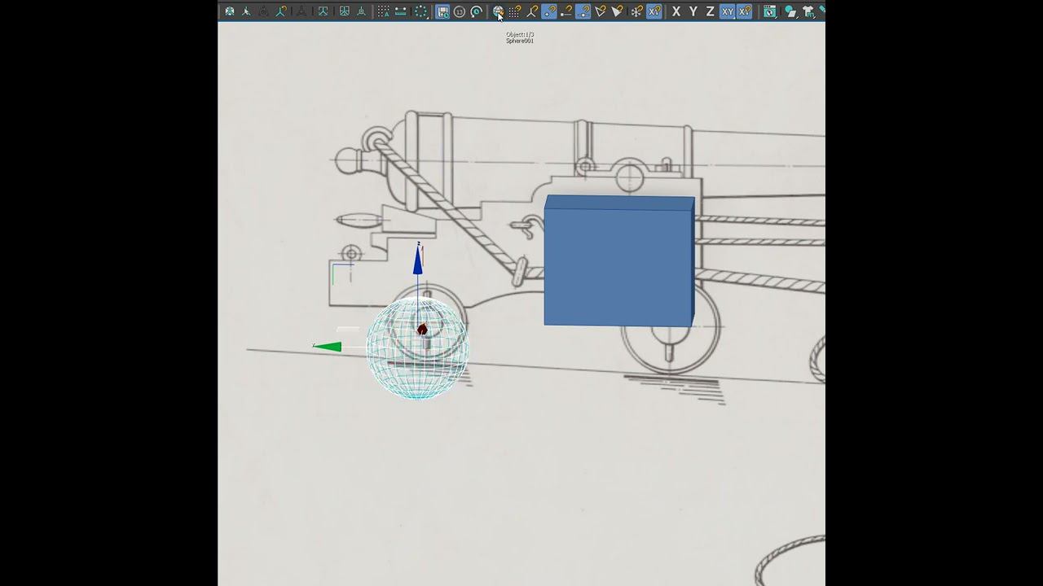Image resolution: width=1043 pixels, height=586 pixels.
Task: Toggle the snowflake frozen objects snap
Action: [637, 11]
